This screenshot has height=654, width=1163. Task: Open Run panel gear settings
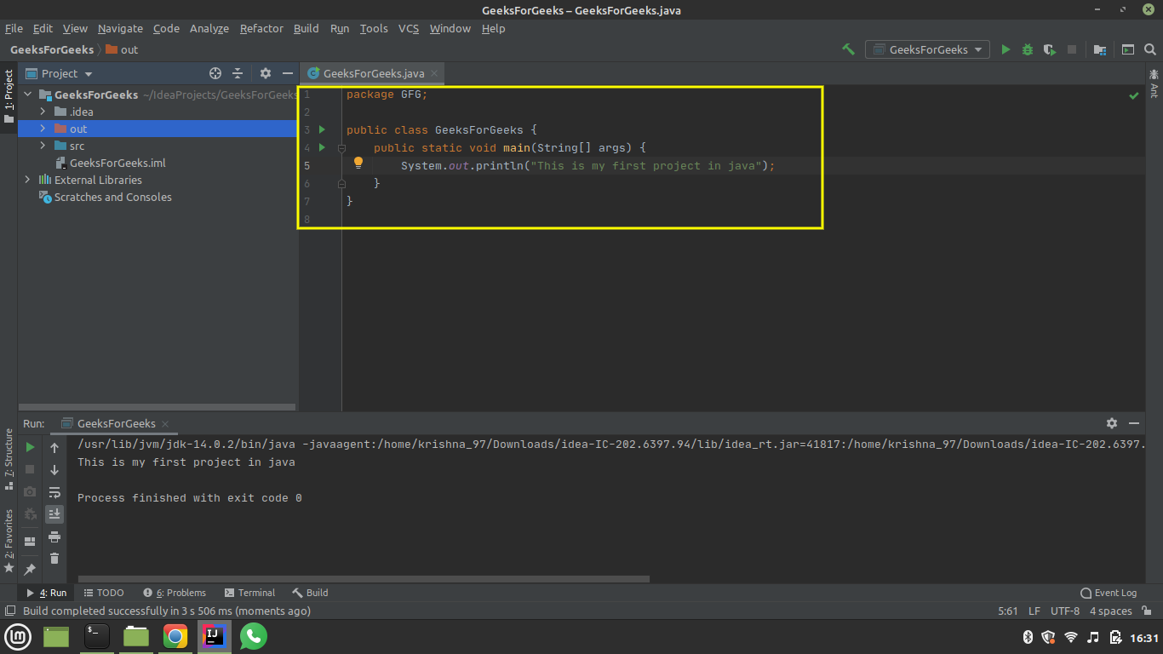click(1111, 423)
